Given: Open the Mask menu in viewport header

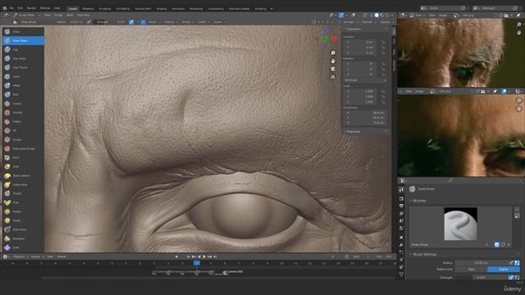Looking at the screenshot, I should click(70, 15).
